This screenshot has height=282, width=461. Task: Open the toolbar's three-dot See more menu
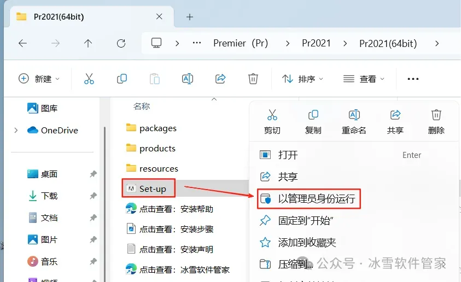413,79
